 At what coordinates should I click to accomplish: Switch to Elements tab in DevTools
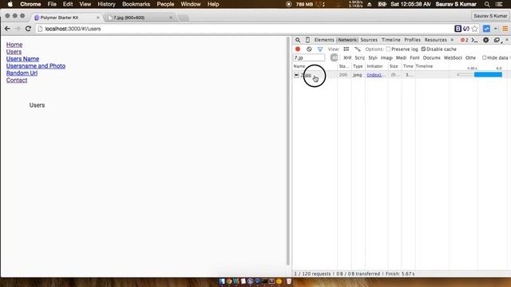pos(324,40)
